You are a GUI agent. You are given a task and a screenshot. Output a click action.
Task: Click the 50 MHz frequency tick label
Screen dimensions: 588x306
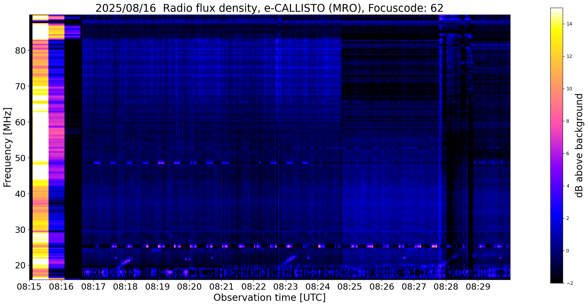pyautogui.click(x=20, y=158)
